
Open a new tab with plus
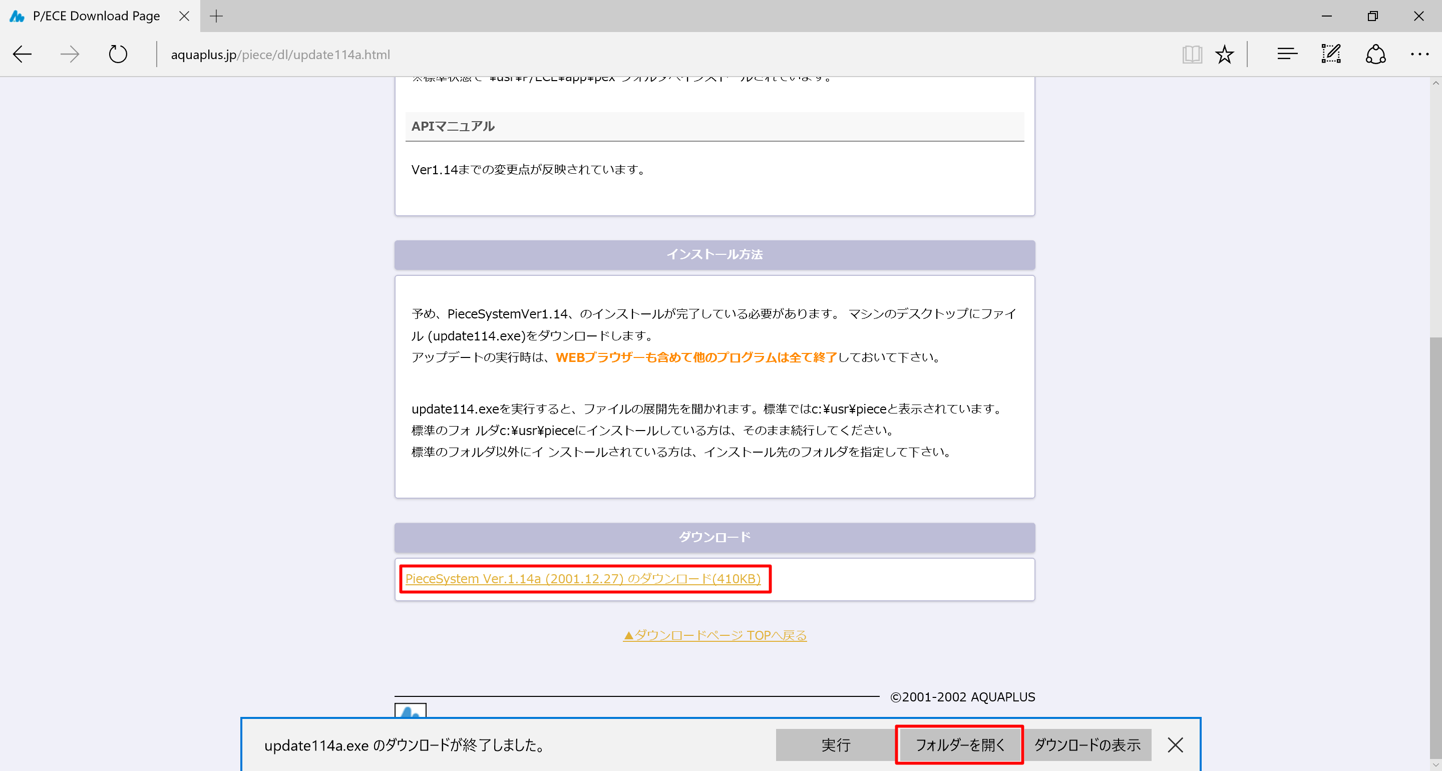coord(216,16)
